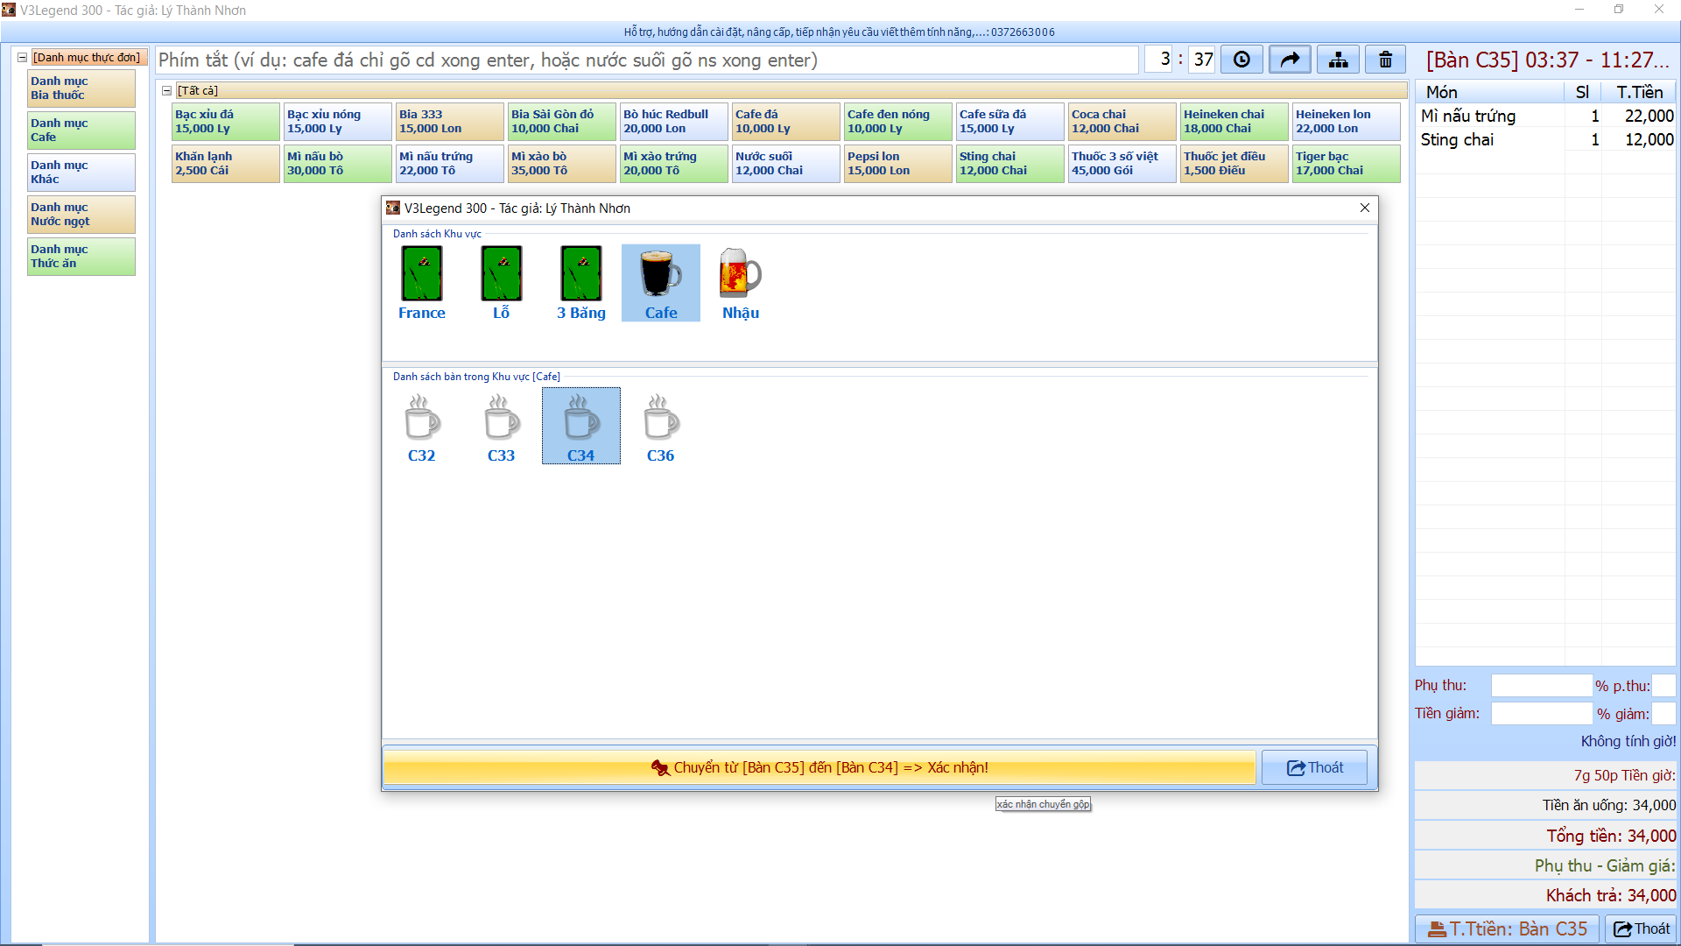
Task: Click the trash delete toolbar button
Action: (x=1386, y=60)
